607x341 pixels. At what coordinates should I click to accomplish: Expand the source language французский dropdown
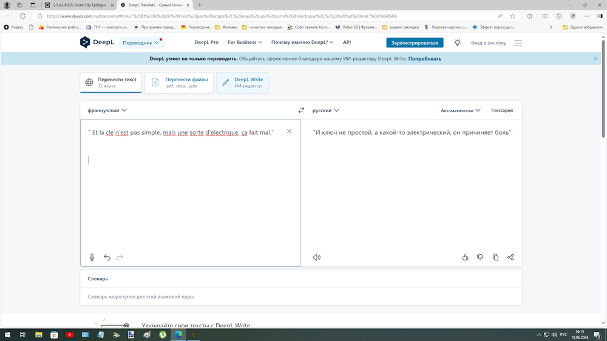(107, 110)
